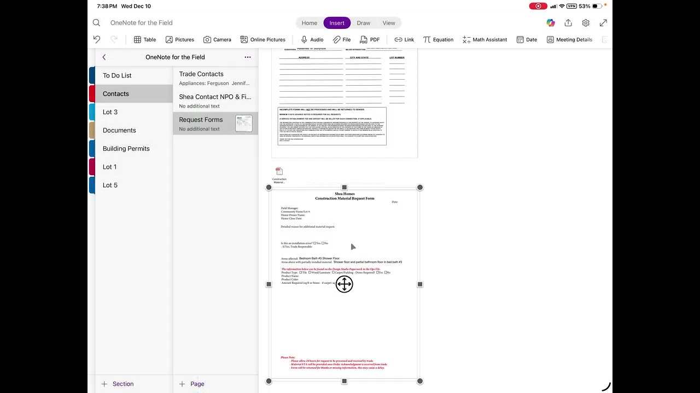The image size is (700, 393).
Task: Check the Carpet/Padding product type box
Action: 333,272
